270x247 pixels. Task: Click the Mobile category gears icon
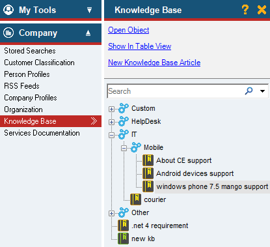136,147
